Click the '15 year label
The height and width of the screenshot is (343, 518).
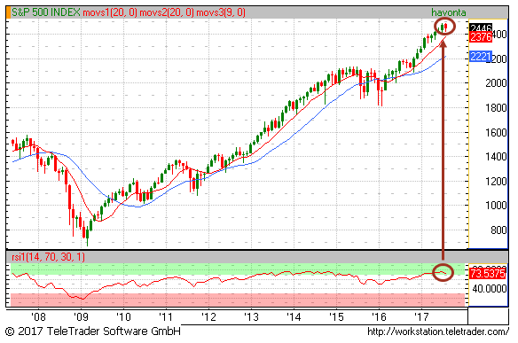coord(336,317)
